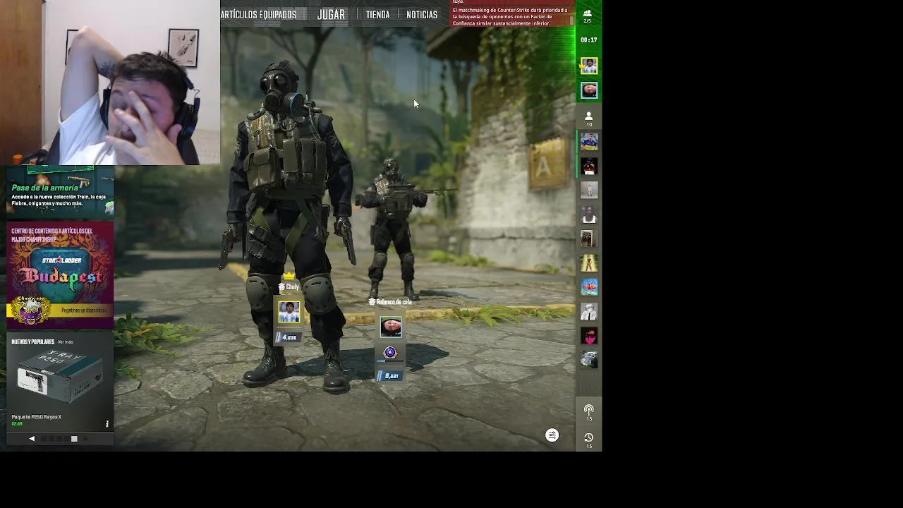Click the info icon on P250 package
903x508 pixels.
coord(107,424)
